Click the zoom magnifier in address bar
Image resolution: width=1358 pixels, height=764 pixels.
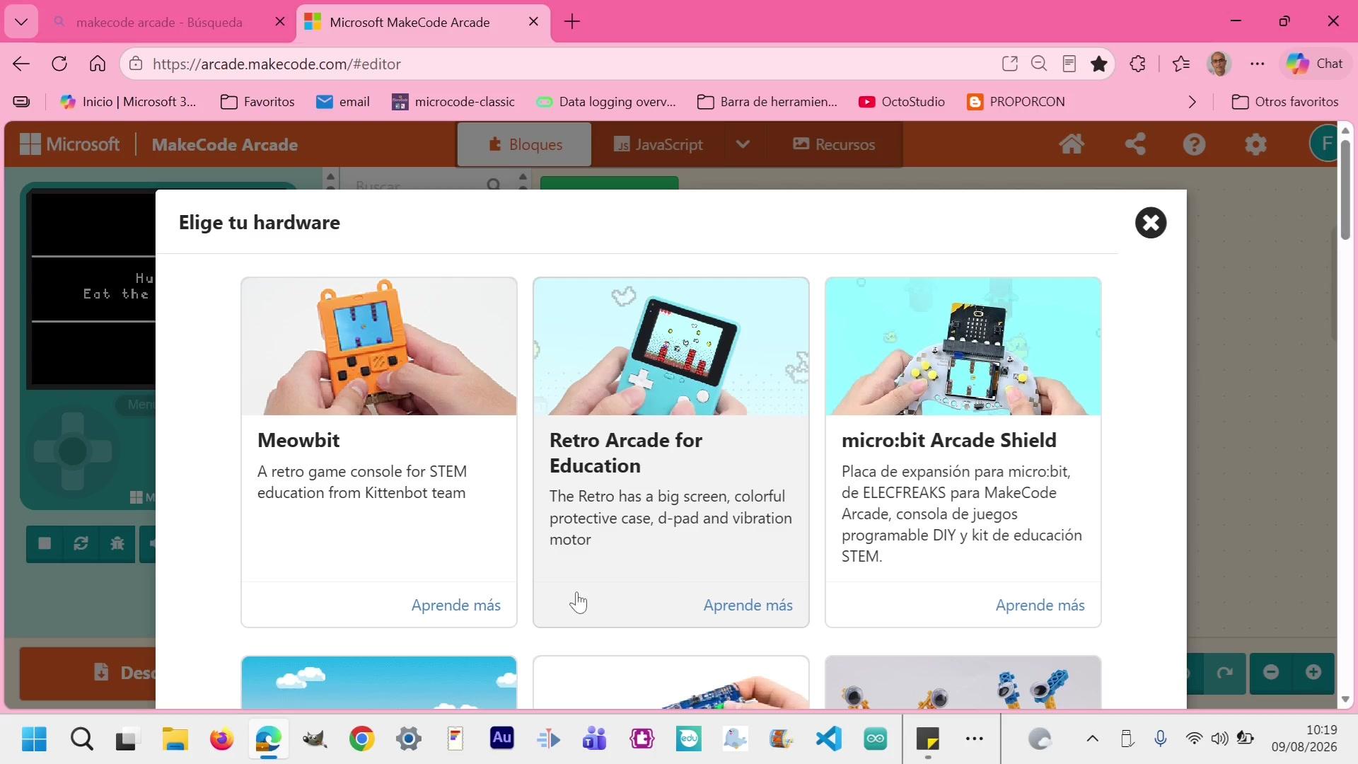(1039, 64)
